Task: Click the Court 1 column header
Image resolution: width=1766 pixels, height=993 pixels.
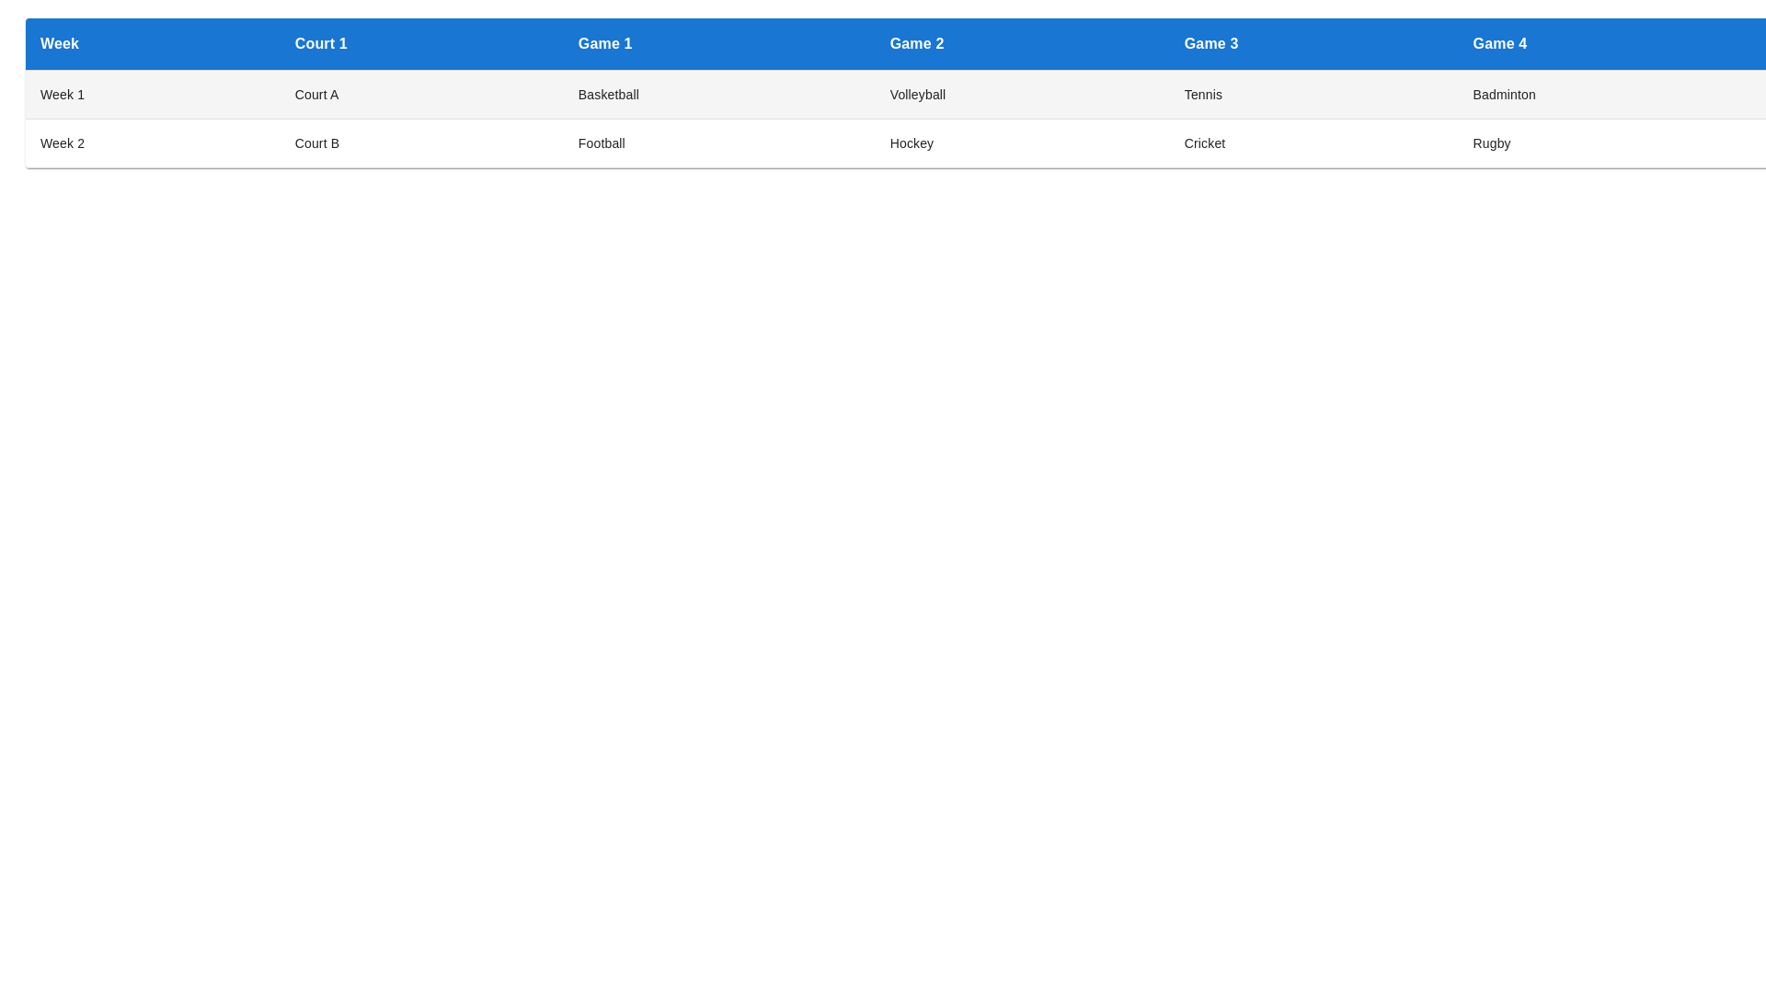Action: point(320,43)
